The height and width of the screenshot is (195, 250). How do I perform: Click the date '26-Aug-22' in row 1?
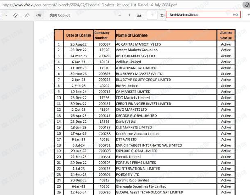click(79, 44)
